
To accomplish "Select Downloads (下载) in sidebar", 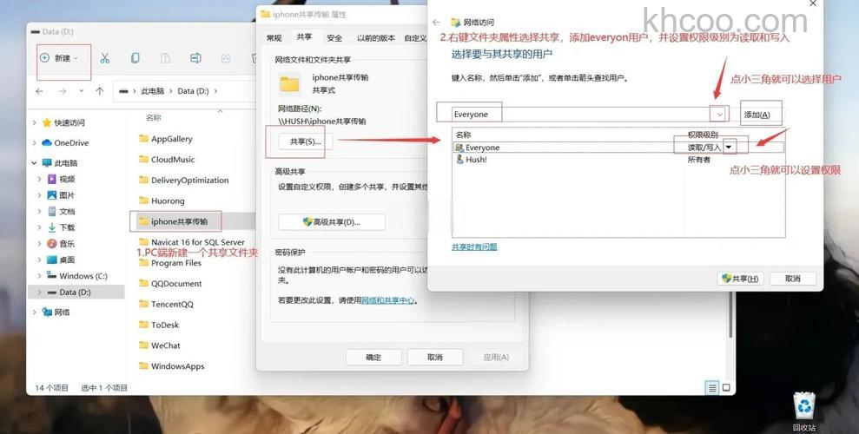I will tap(61, 227).
